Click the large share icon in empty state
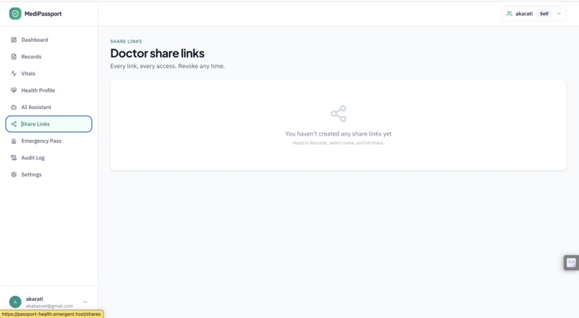Screen dimensions: 579x318 pos(338,113)
